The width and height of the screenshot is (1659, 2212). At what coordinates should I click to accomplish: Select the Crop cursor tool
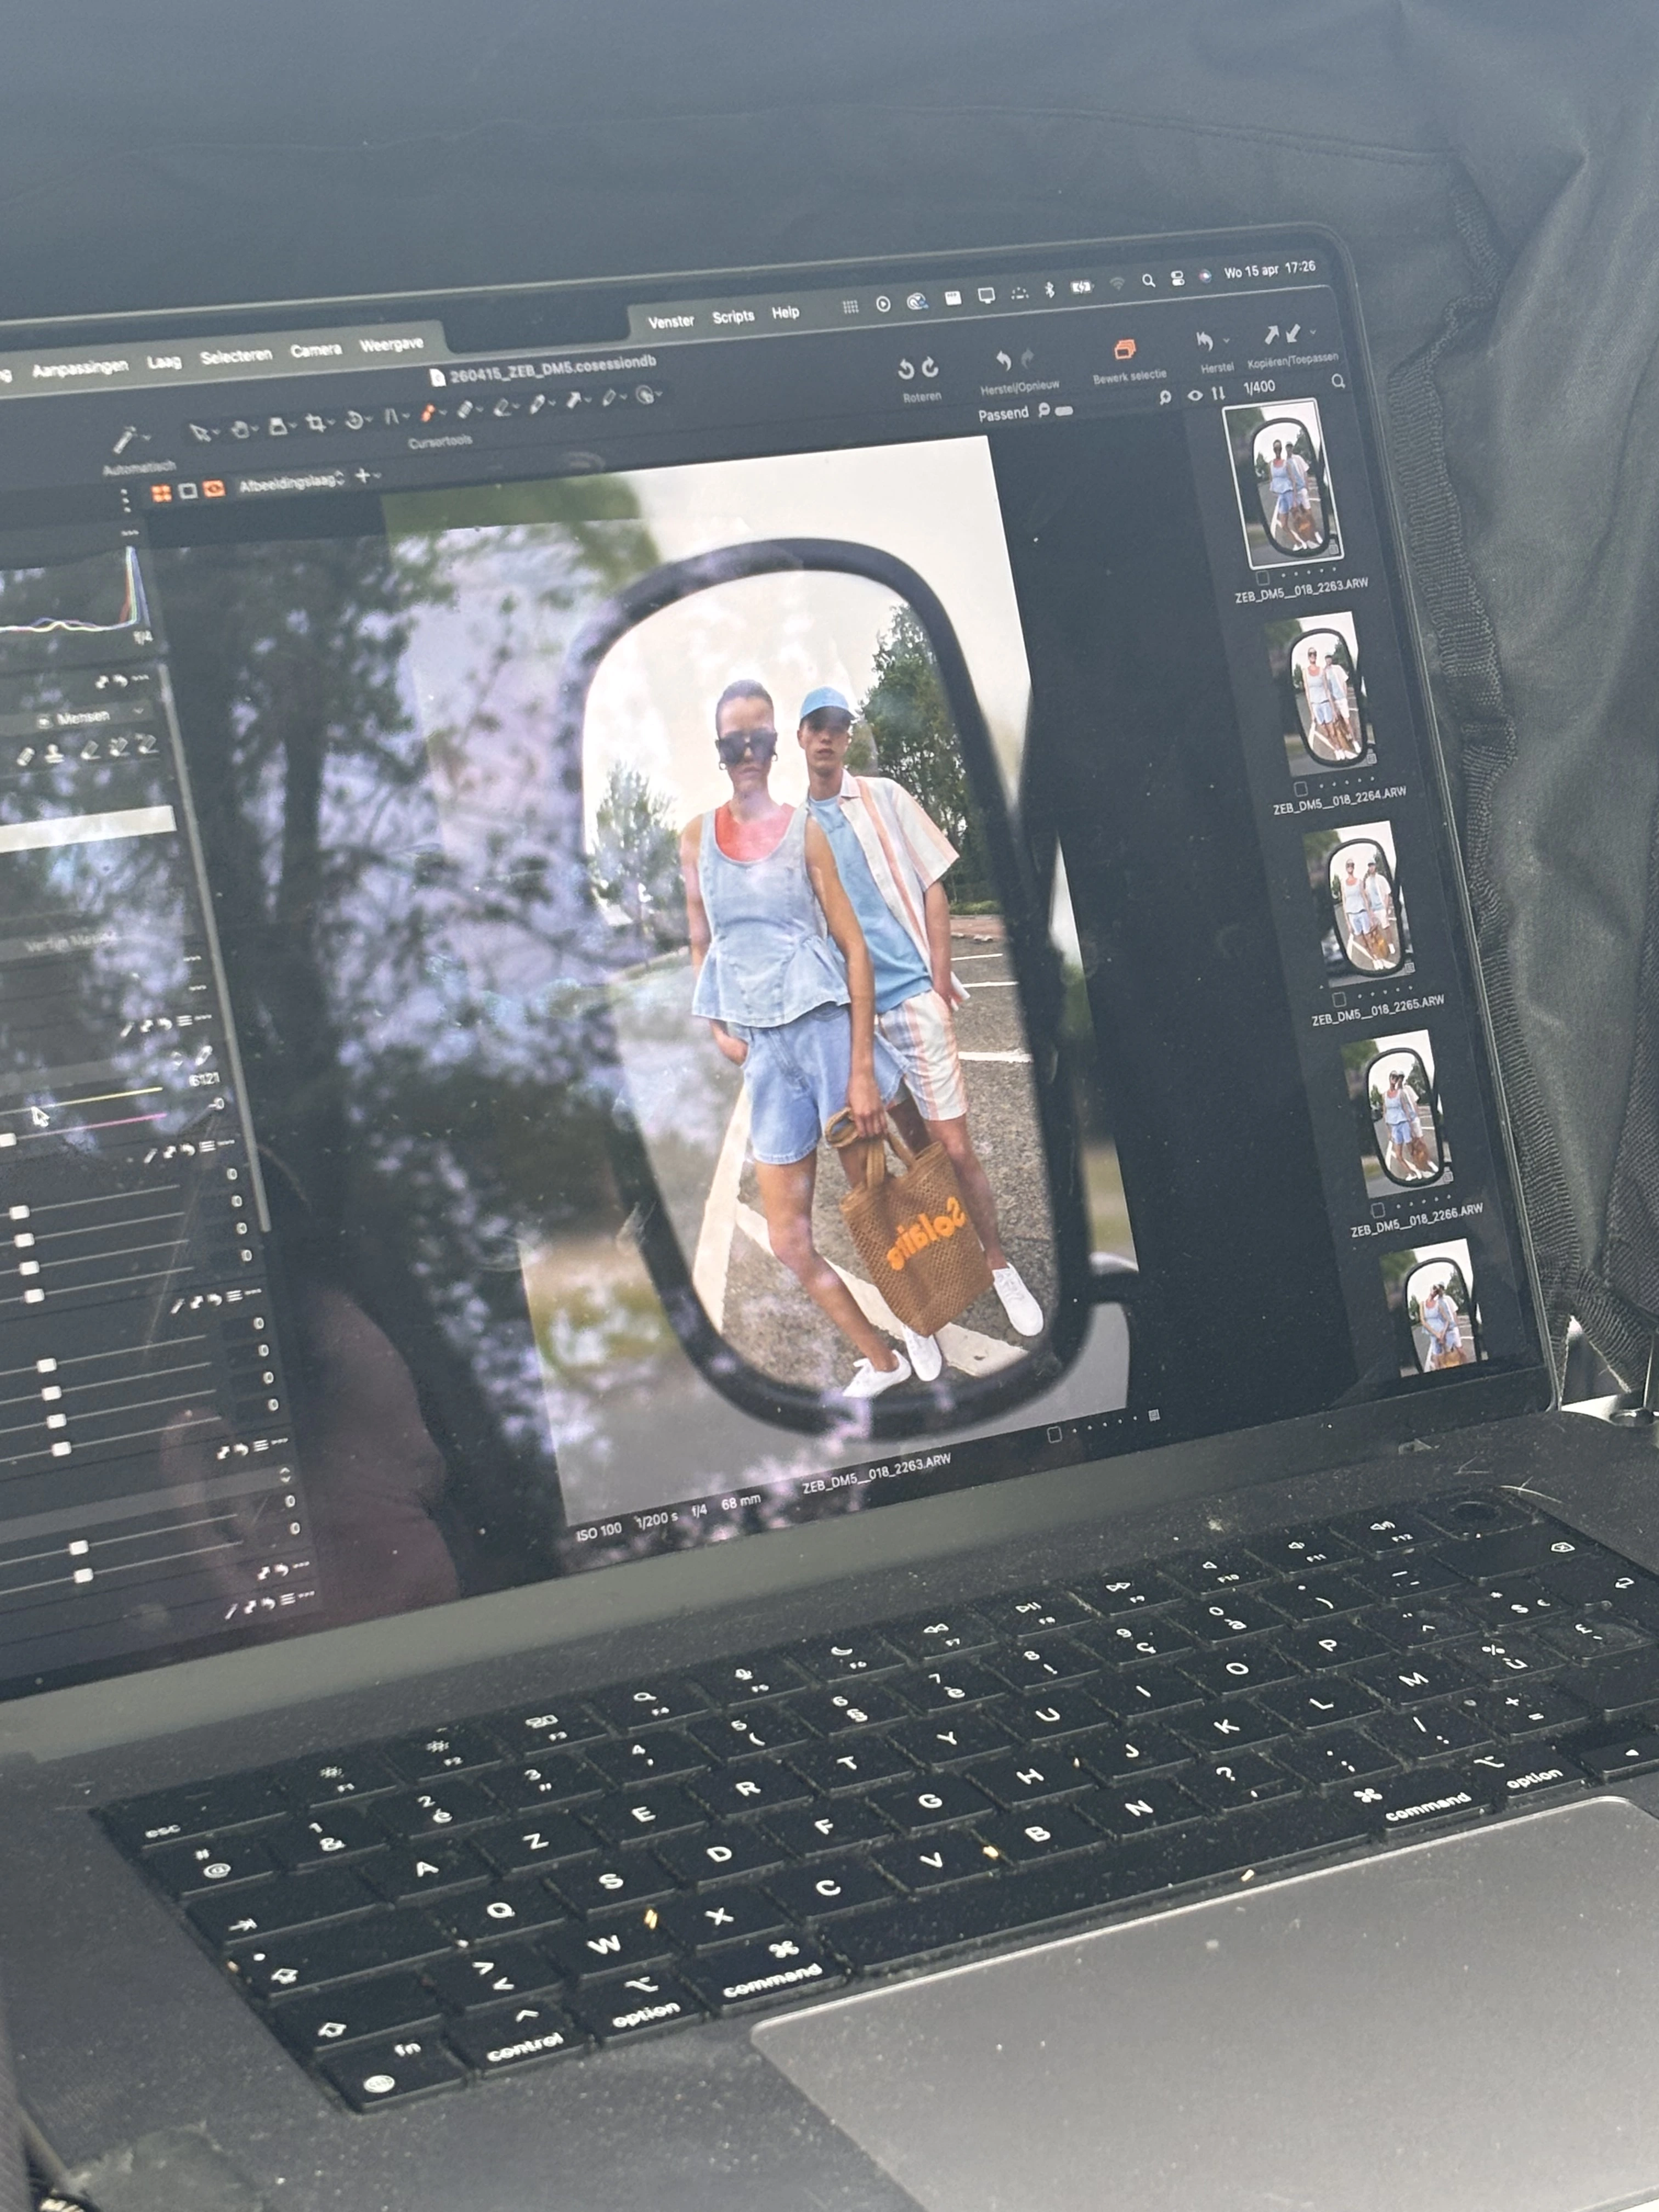pyautogui.click(x=316, y=424)
